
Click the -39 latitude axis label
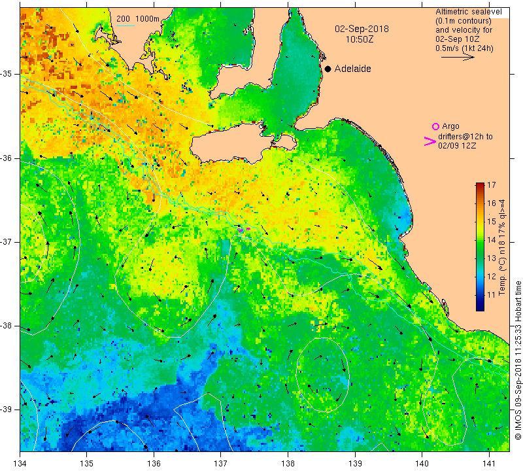(x=6, y=410)
